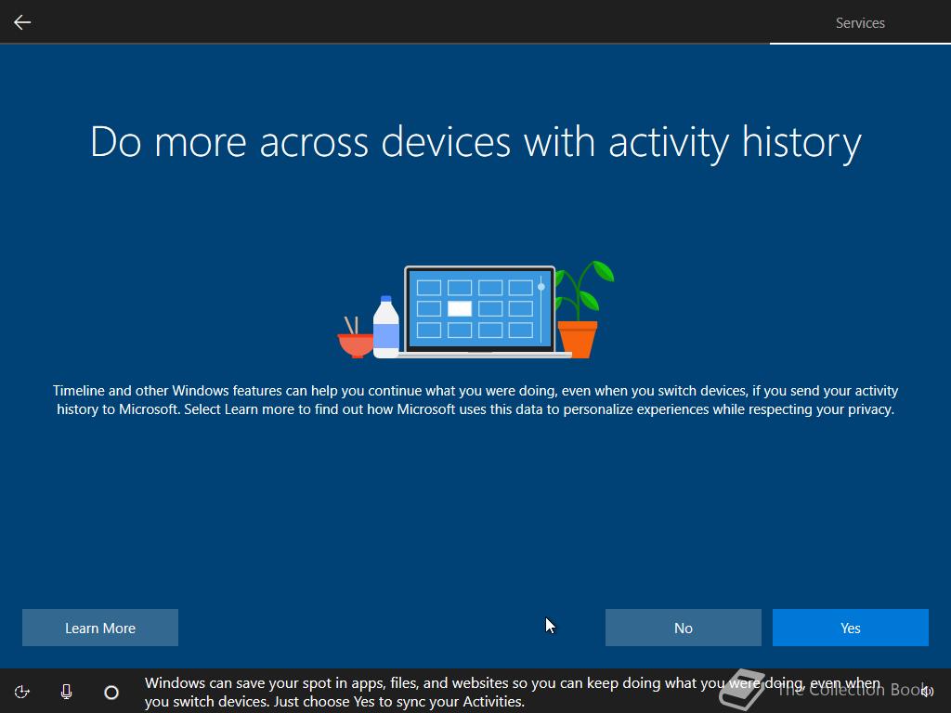
Task: Click the 'Do more across devices' heading
Action: click(x=475, y=142)
